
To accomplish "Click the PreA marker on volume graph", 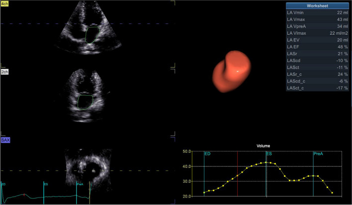I will [313, 174].
